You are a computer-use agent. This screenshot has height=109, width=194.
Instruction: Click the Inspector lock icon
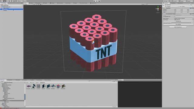[192, 3]
